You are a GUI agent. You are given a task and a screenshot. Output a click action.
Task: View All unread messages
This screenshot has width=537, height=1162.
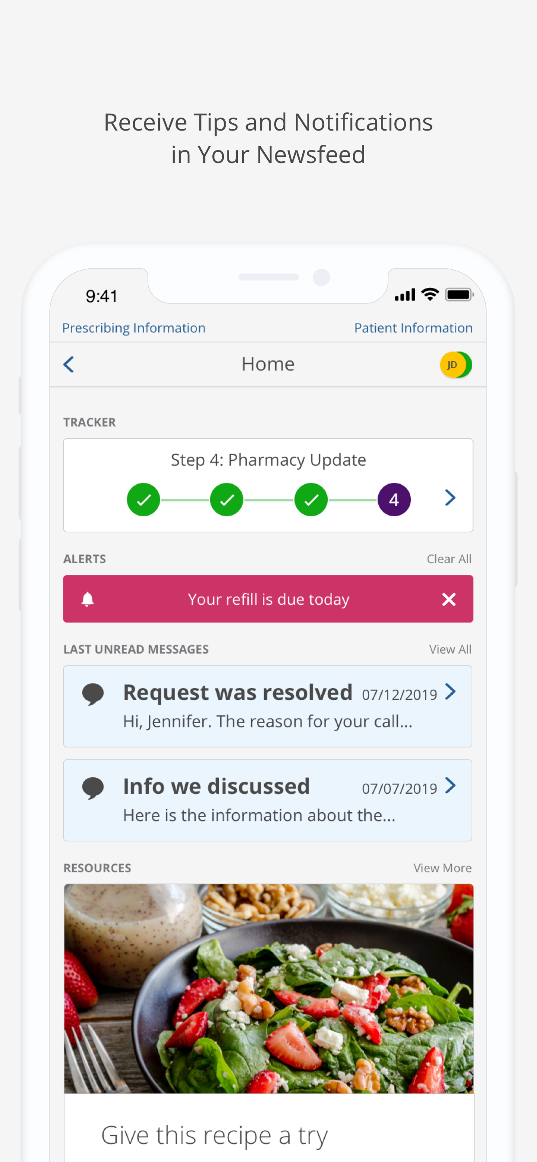[x=450, y=649]
